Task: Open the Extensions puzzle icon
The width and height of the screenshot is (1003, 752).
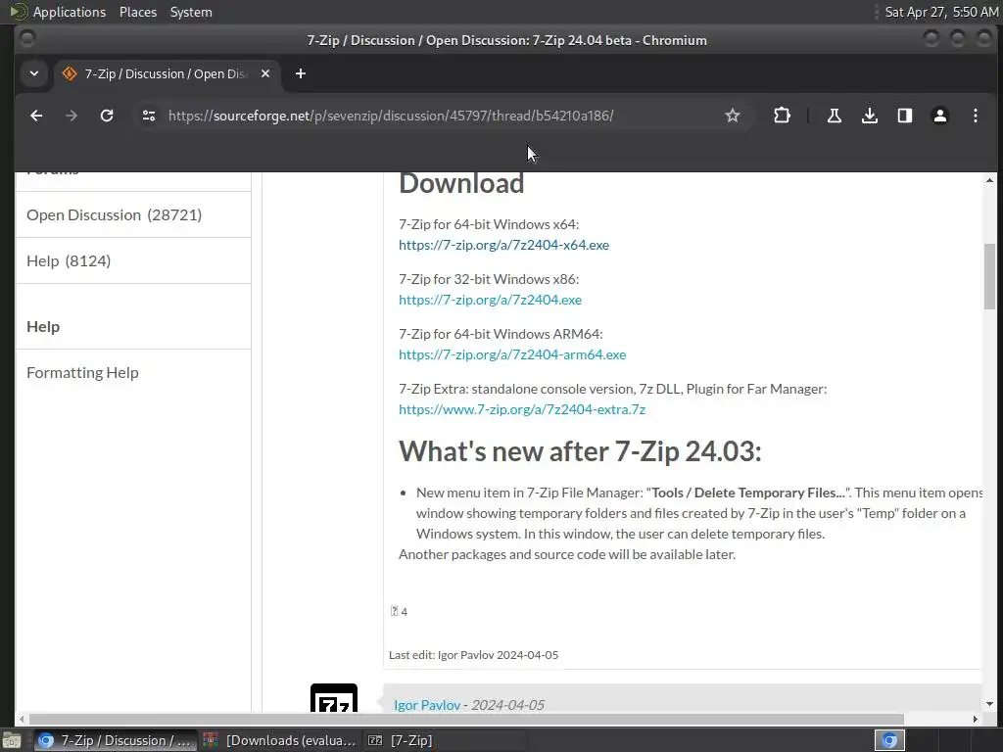Action: pyautogui.click(x=782, y=116)
